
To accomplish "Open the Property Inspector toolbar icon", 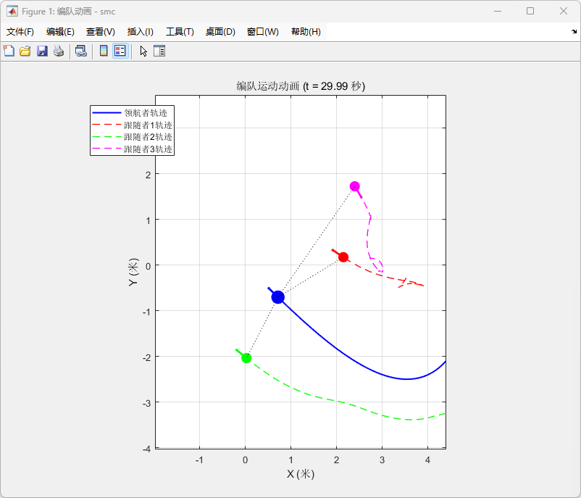I will tap(159, 51).
